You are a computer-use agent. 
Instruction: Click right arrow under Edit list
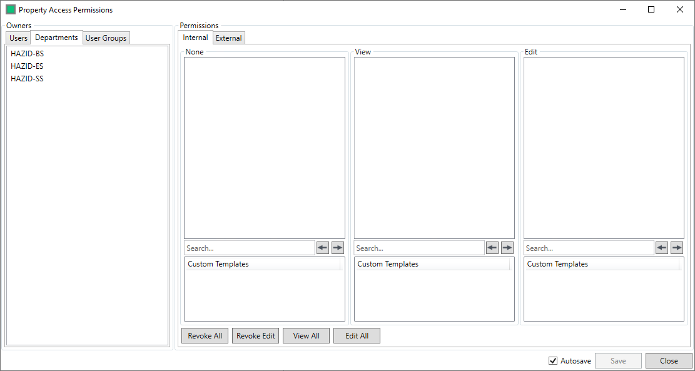[x=677, y=248]
